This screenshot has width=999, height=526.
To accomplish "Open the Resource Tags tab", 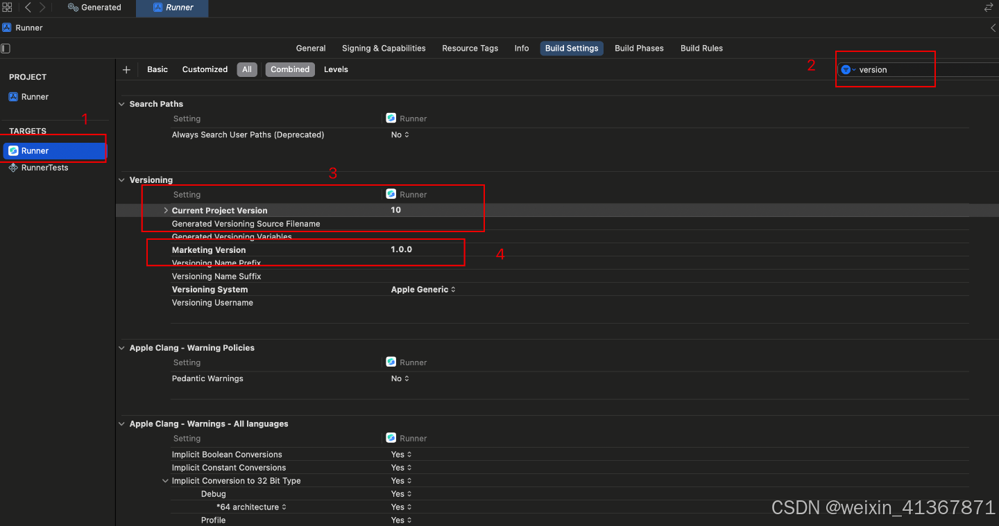I will pyautogui.click(x=470, y=49).
